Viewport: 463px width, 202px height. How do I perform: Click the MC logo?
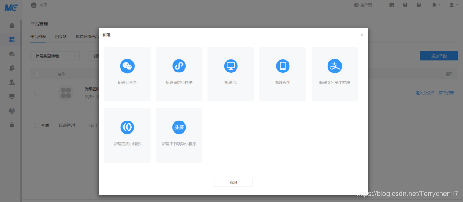[11, 7]
